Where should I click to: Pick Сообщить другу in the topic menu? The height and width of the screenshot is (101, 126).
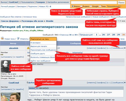[x=43, y=54]
